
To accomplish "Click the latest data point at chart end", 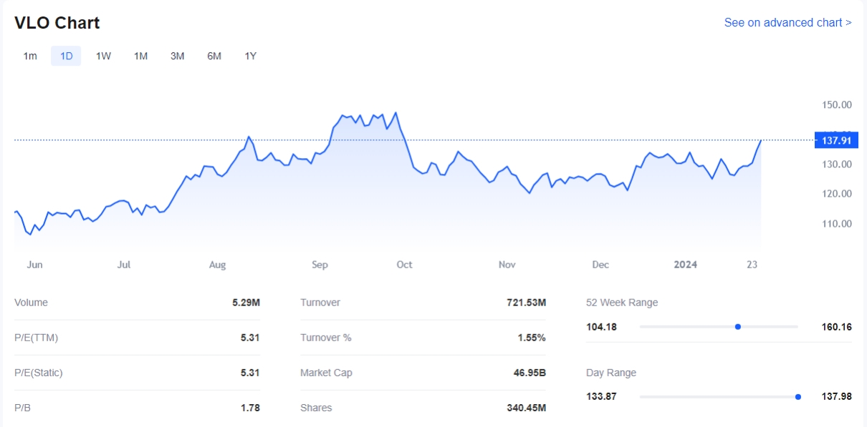I will tap(760, 141).
